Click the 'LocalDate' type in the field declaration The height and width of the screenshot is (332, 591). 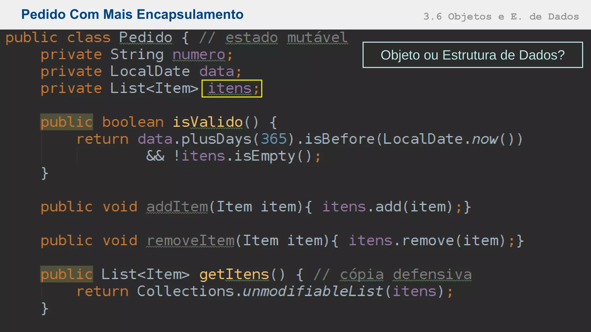[x=150, y=71]
